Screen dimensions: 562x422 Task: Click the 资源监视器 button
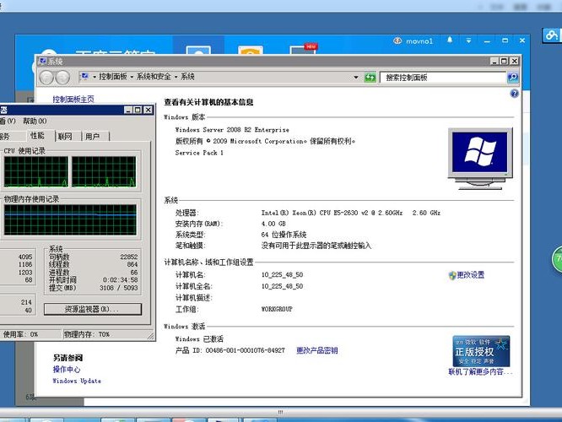93,309
